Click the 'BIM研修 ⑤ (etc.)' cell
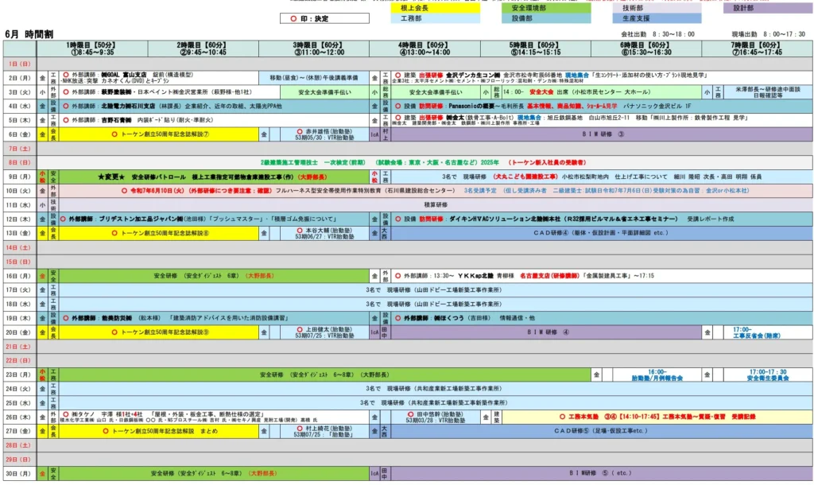The image size is (814, 485). pos(601,473)
